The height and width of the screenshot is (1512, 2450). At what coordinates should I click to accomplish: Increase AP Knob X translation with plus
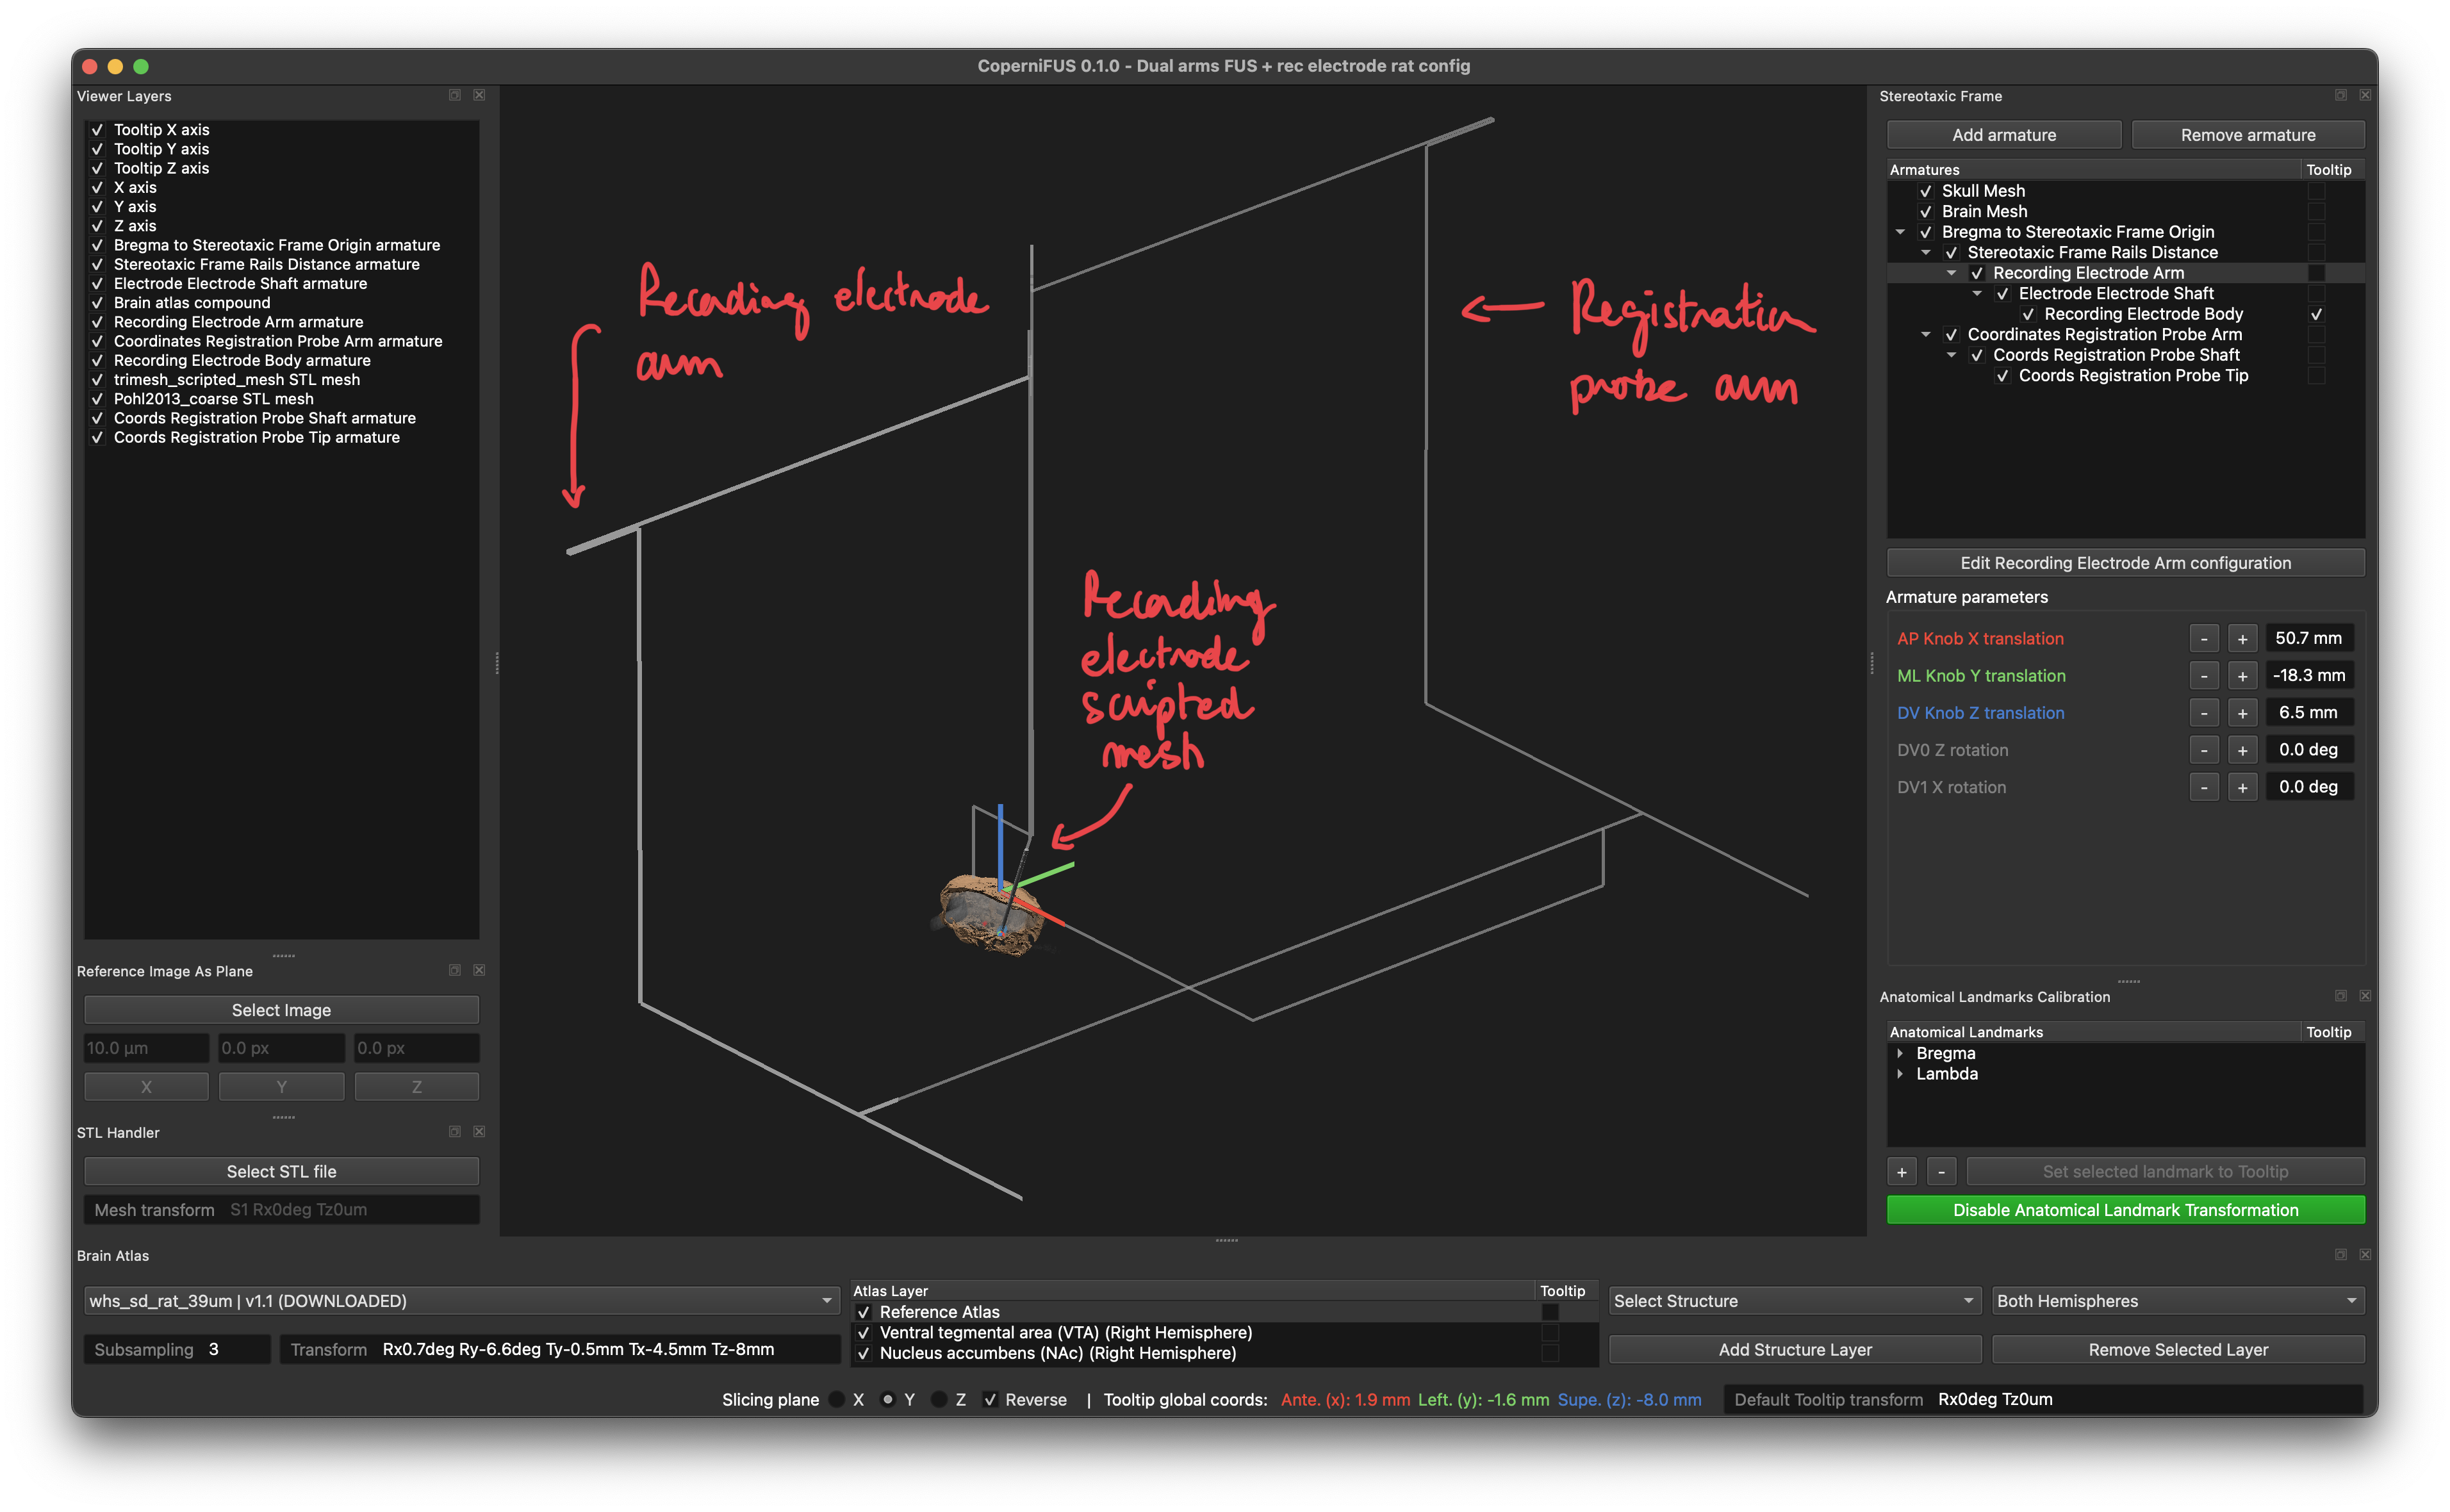(2242, 638)
